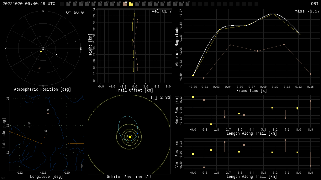Click the yellow station 11 cross on map

[x=46, y=134]
